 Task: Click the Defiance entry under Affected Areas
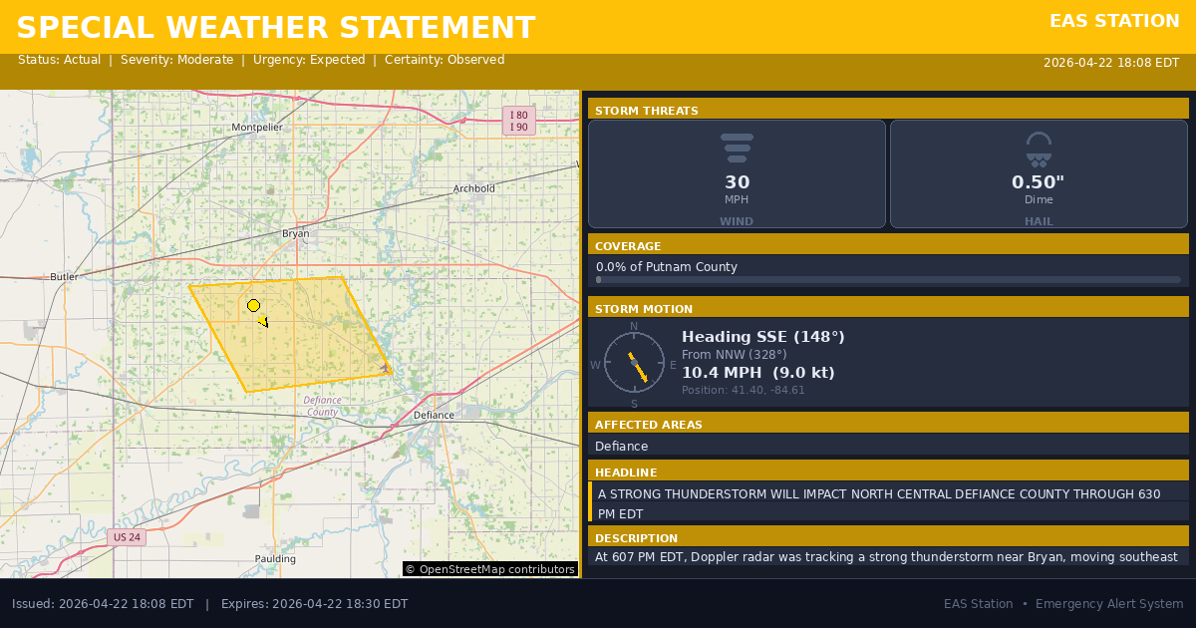(x=622, y=446)
